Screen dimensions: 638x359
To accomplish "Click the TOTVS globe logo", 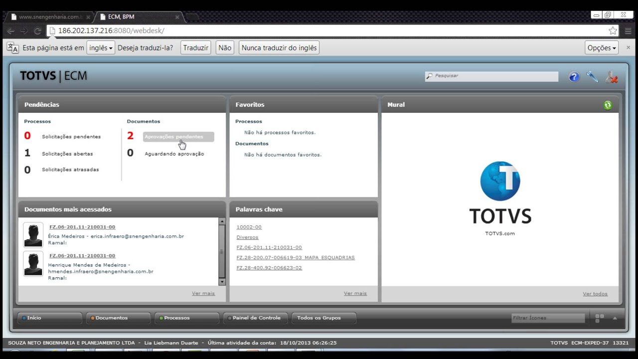I will [500, 181].
